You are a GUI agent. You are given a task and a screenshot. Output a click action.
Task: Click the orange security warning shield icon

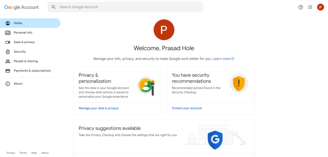tap(239, 83)
